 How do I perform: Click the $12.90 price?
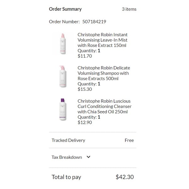coord(85,122)
